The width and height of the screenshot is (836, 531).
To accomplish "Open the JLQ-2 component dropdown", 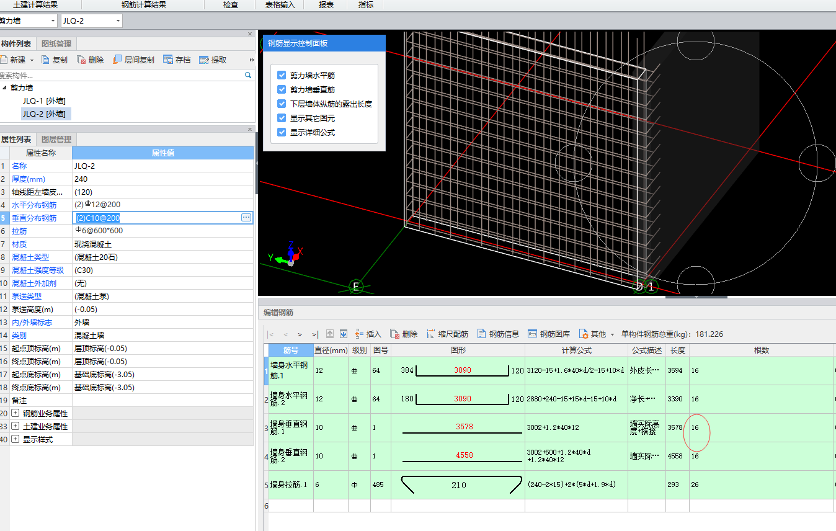I will pyautogui.click(x=118, y=21).
